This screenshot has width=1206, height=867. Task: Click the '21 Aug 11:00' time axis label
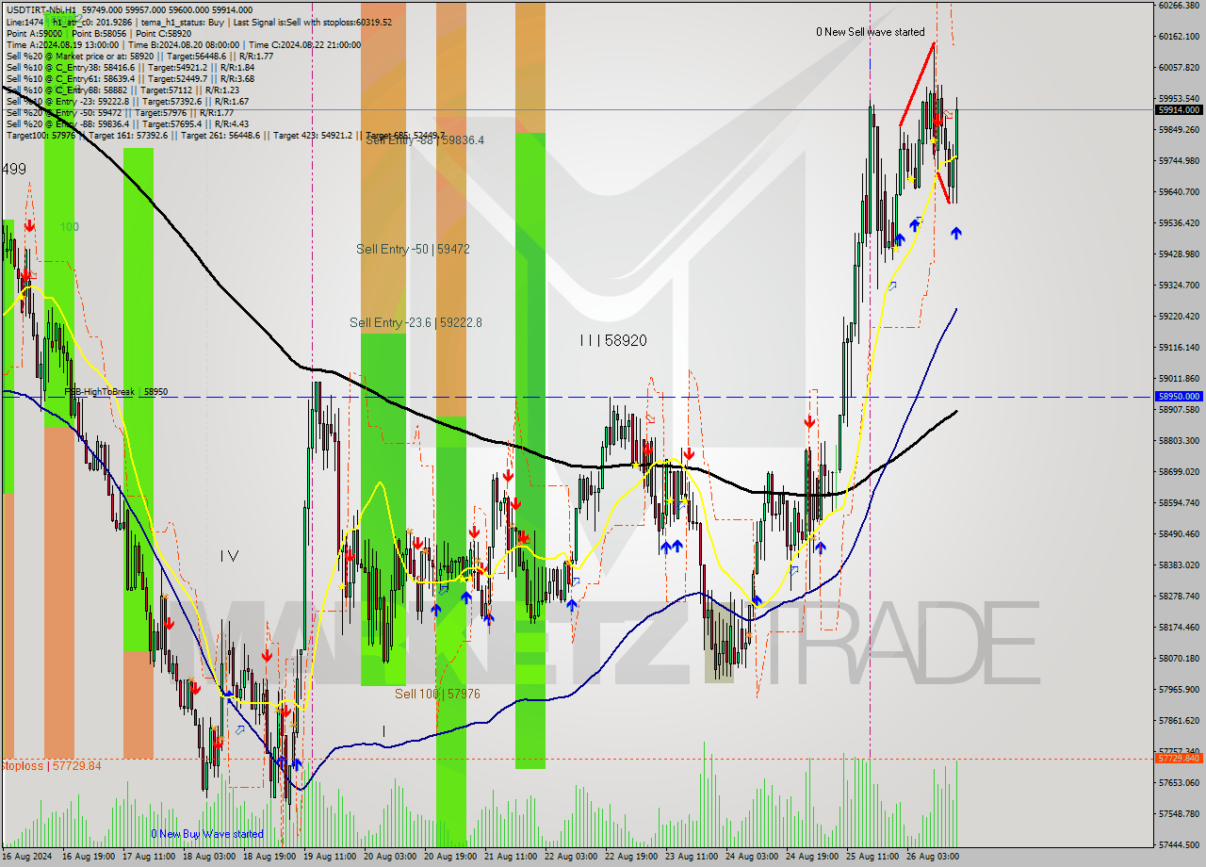coord(510,857)
